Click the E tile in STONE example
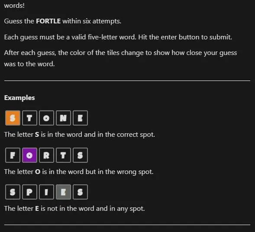The image size is (255, 232). point(81,118)
